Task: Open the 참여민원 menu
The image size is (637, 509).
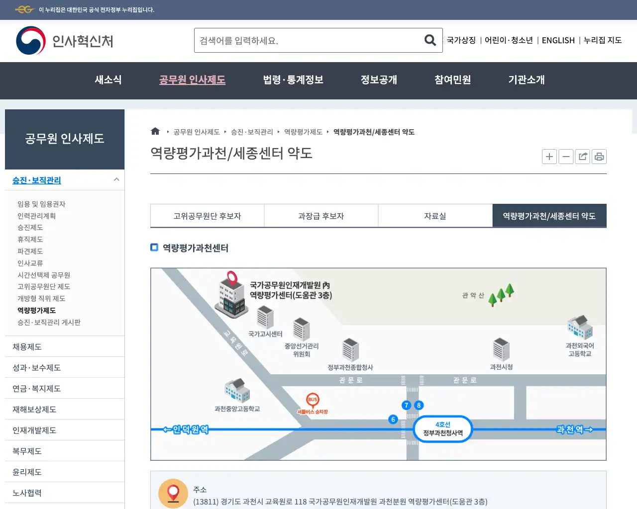Action: point(452,80)
